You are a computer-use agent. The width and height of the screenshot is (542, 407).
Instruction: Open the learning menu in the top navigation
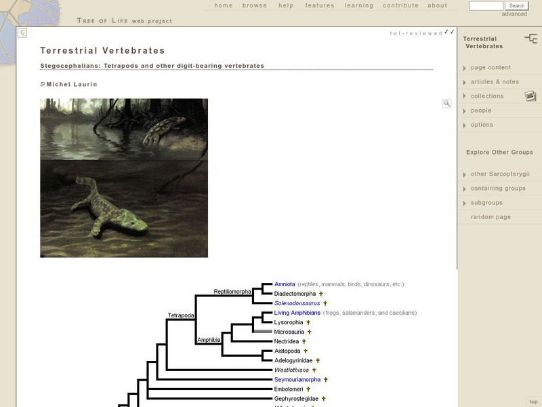pyautogui.click(x=358, y=5)
